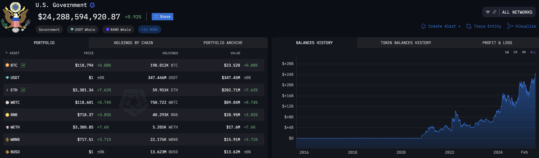
Task: Click the USDT value $347.45M
Action: click(231, 77)
